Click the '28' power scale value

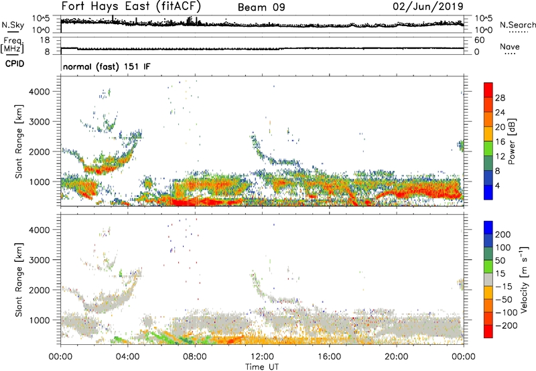[500, 98]
